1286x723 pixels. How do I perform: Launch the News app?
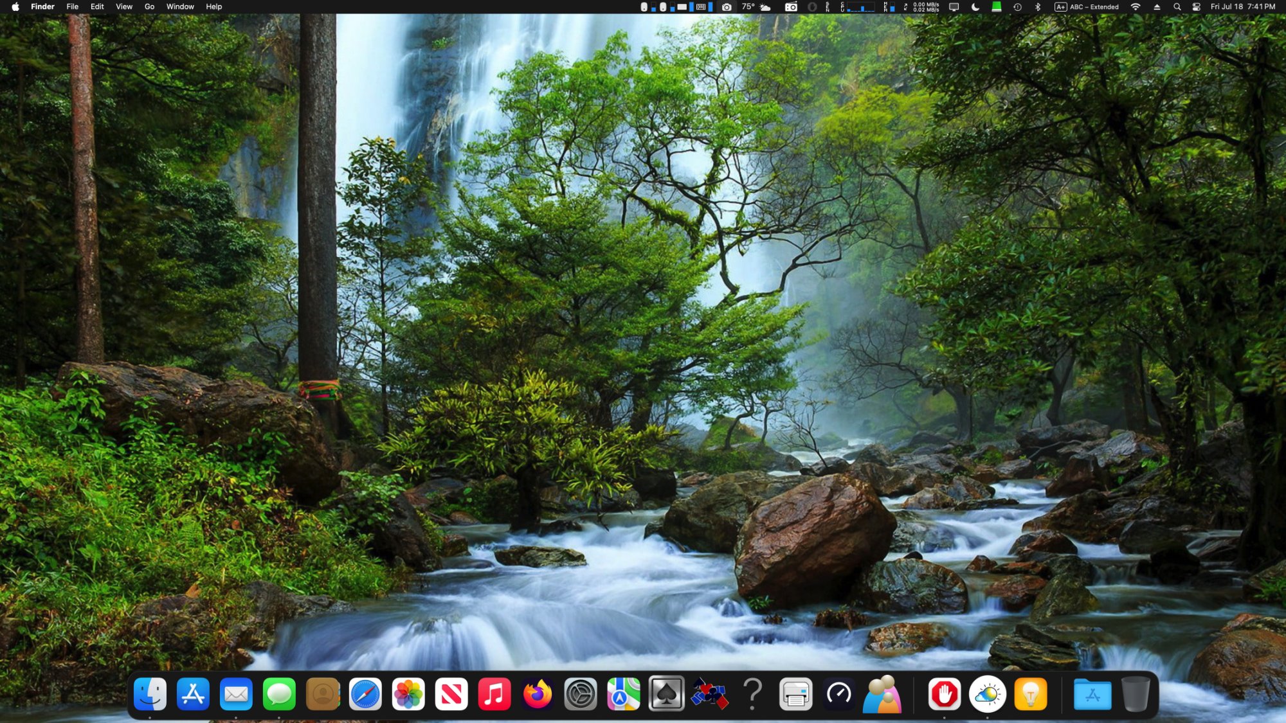pyautogui.click(x=451, y=694)
